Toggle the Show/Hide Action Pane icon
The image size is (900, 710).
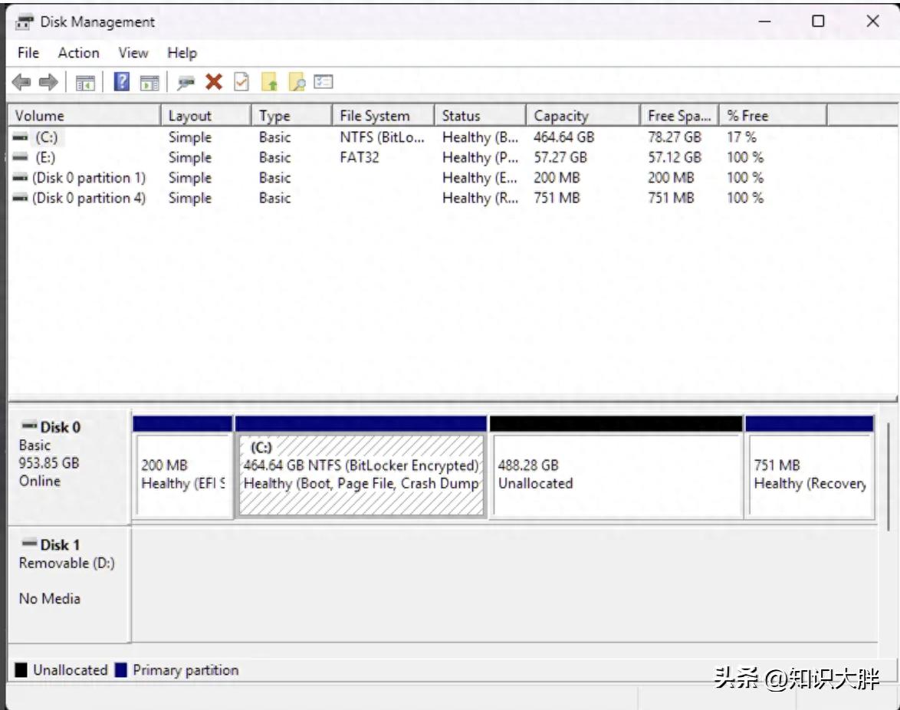[149, 84]
